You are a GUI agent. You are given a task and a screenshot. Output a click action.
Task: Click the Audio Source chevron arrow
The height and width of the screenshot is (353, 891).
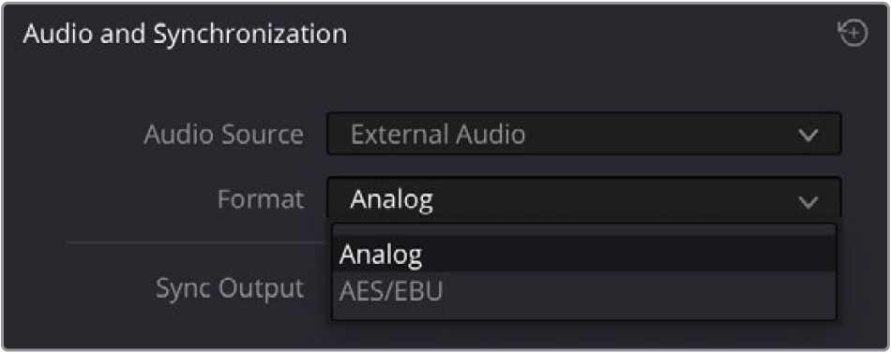tap(808, 135)
